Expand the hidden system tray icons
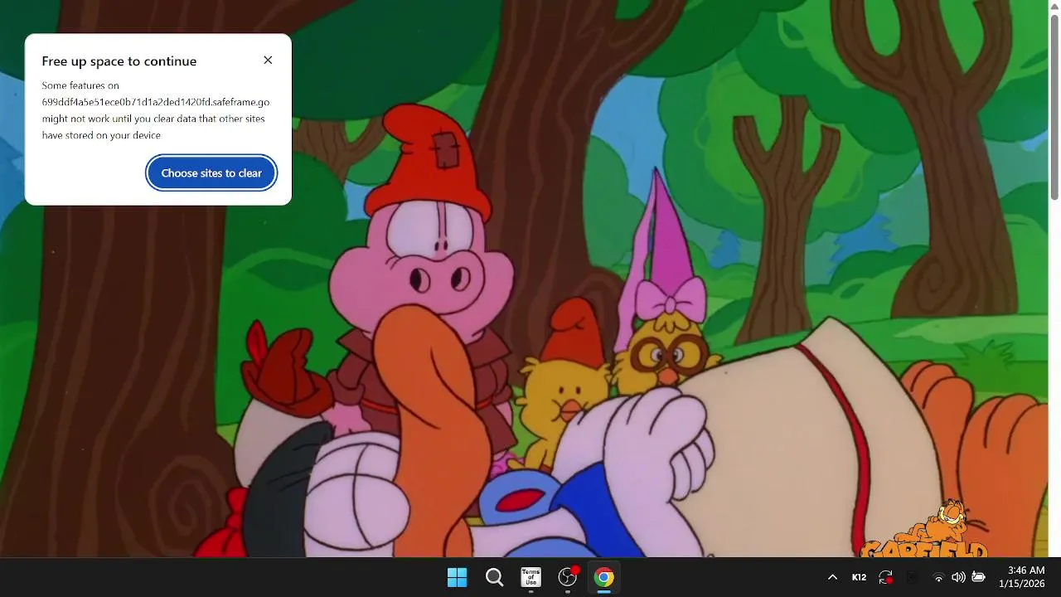The width and height of the screenshot is (1061, 597). point(832,577)
